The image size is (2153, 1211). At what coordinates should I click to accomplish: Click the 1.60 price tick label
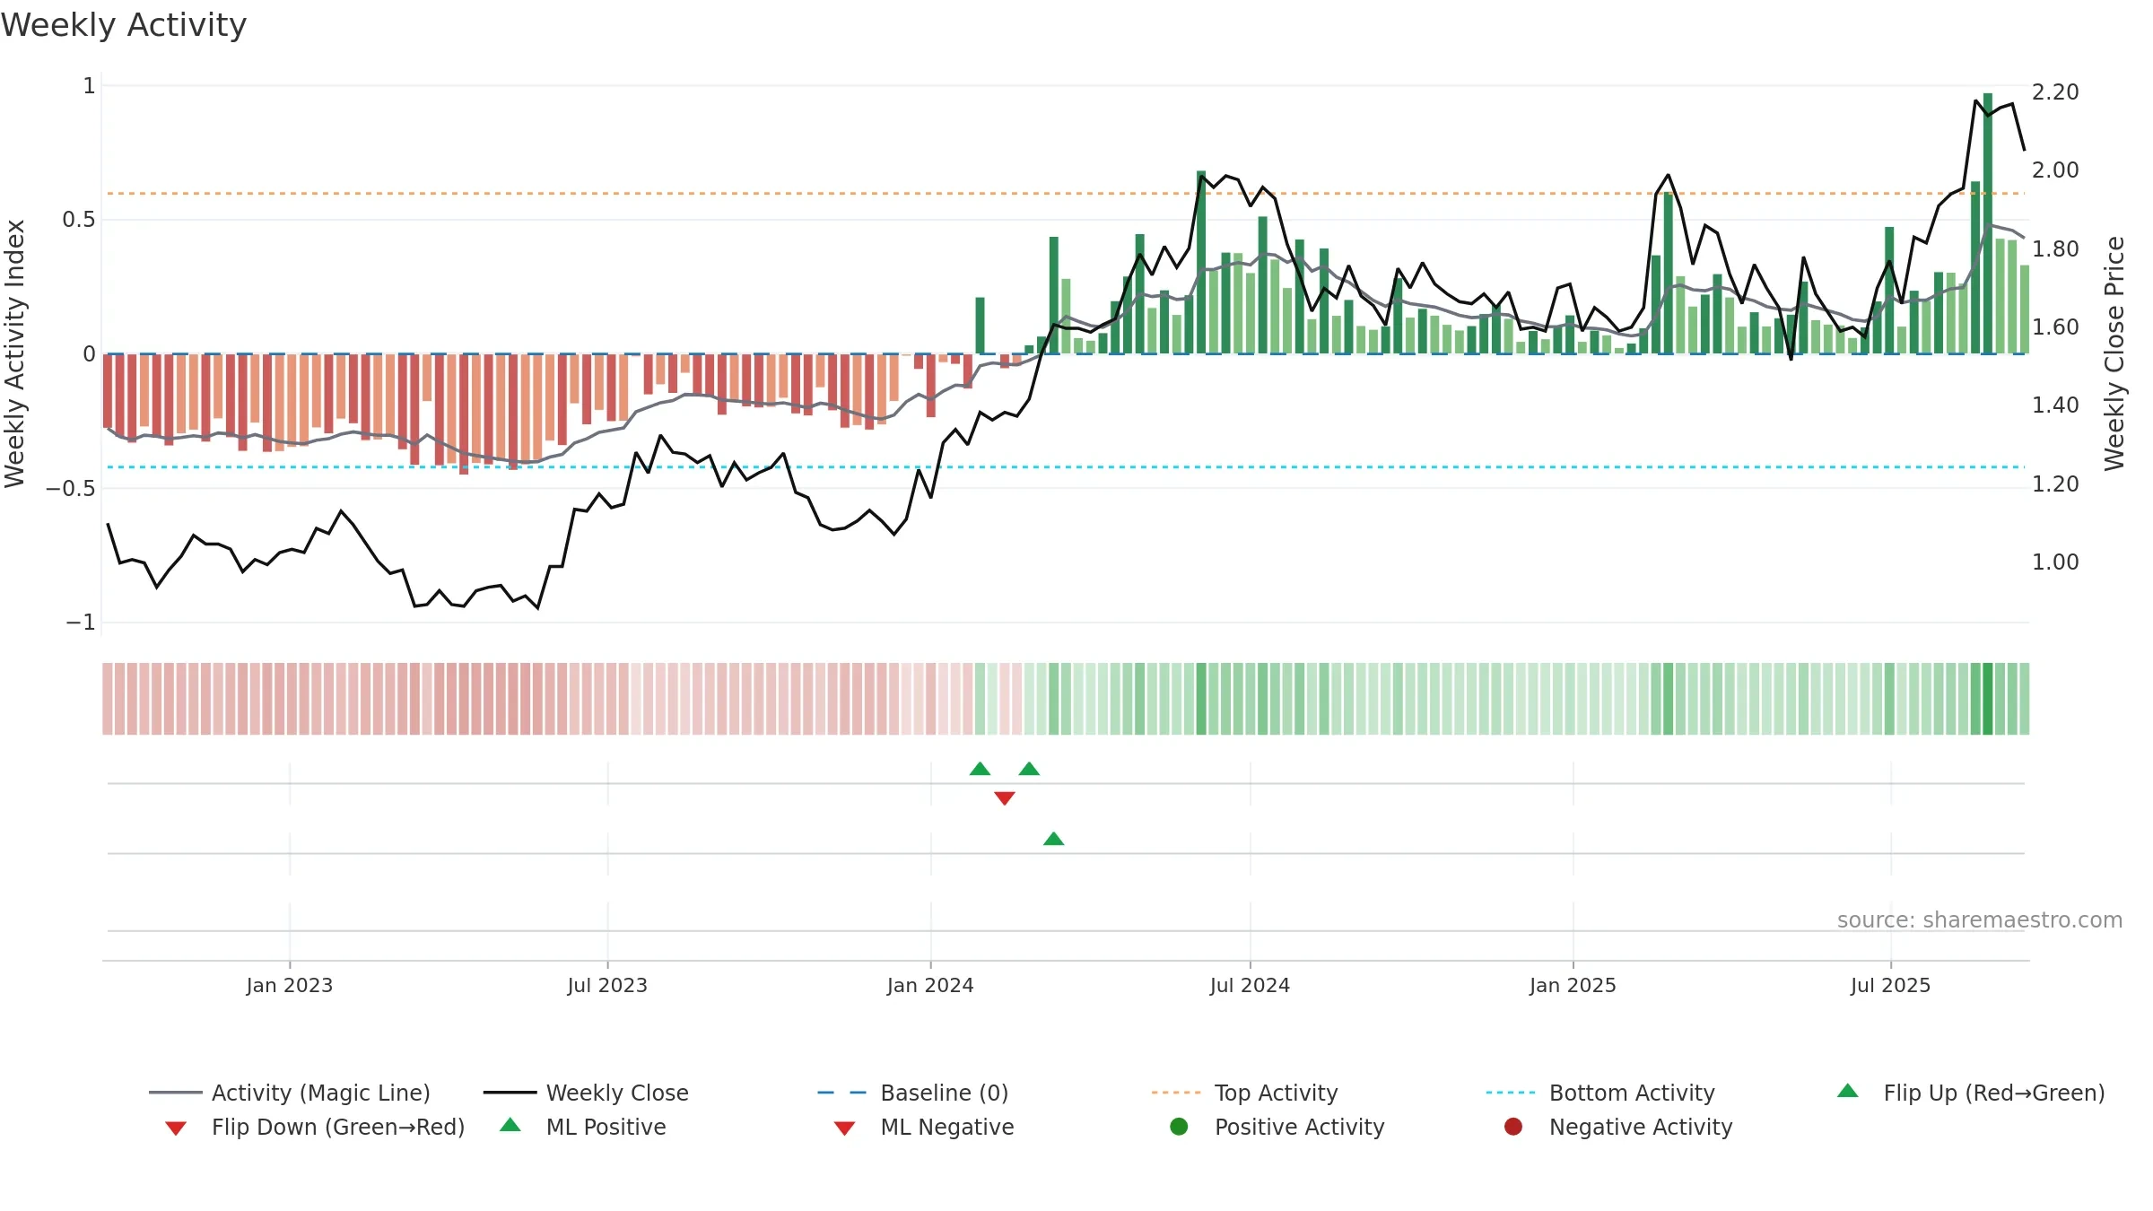pyautogui.click(x=2055, y=327)
